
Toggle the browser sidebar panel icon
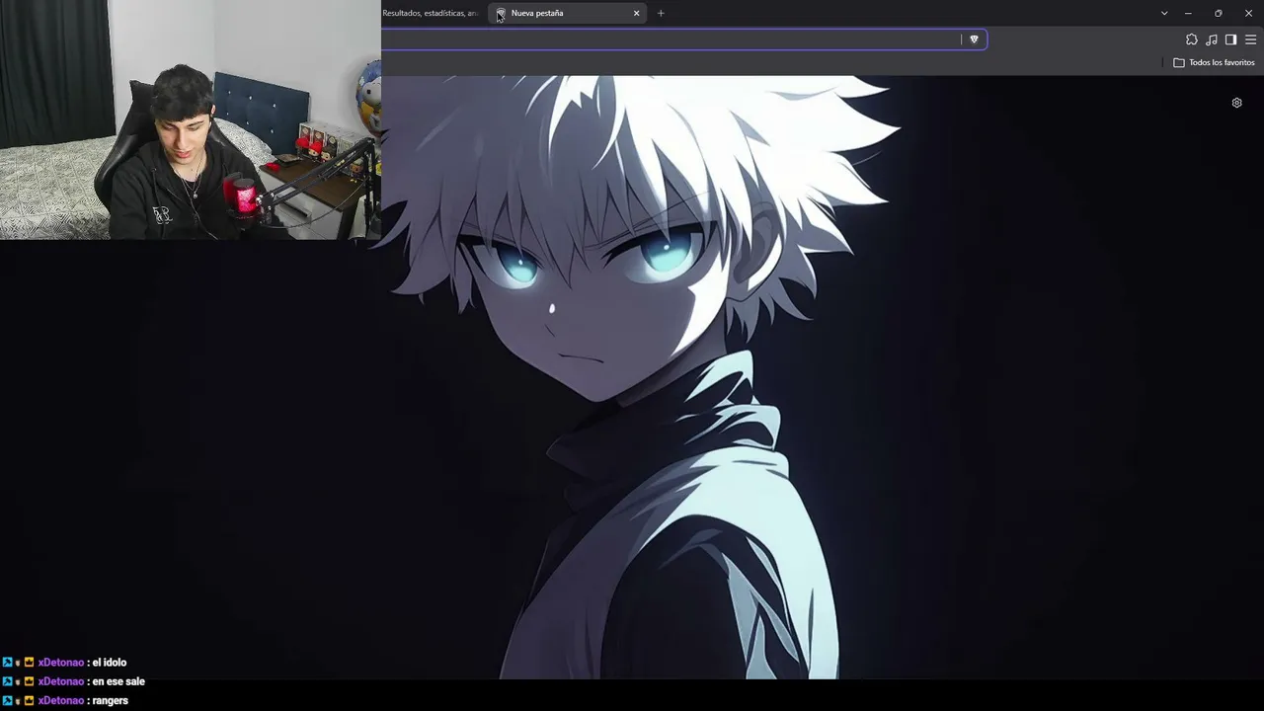[x=1230, y=39]
